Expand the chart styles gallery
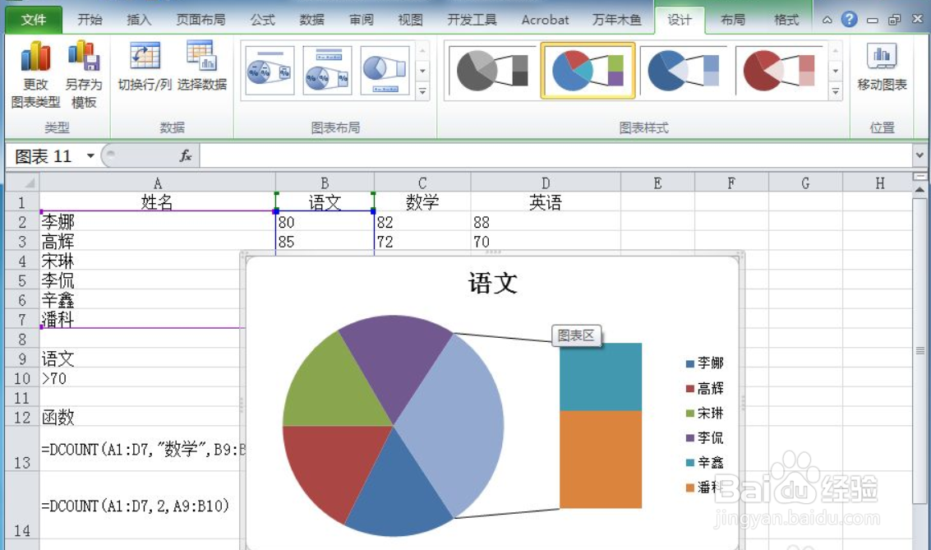The width and height of the screenshot is (931, 550). 837,91
